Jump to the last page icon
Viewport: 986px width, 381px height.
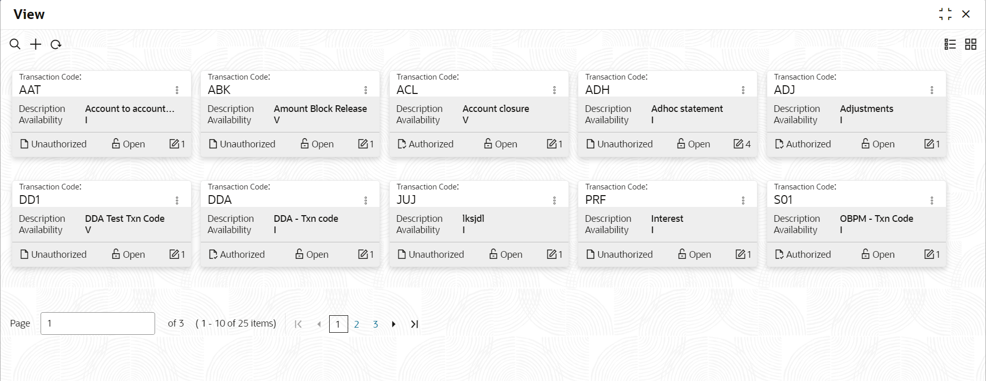(414, 324)
